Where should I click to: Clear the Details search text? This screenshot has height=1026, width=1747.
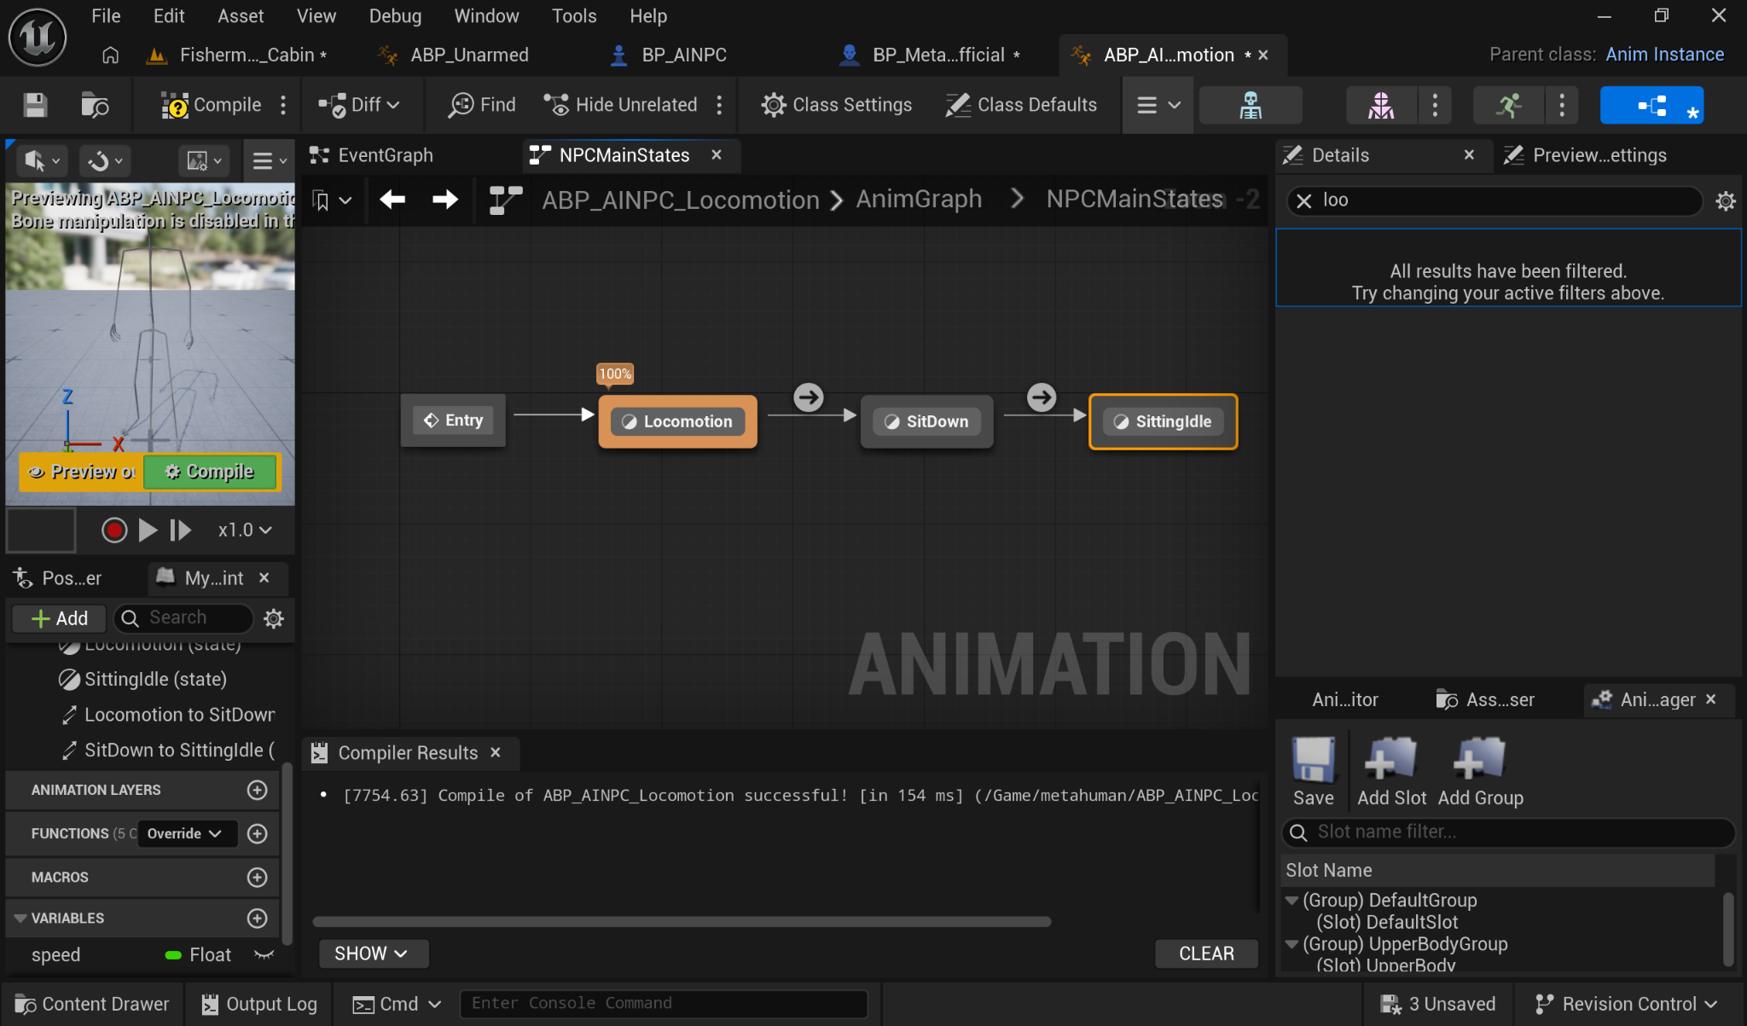[1303, 200]
